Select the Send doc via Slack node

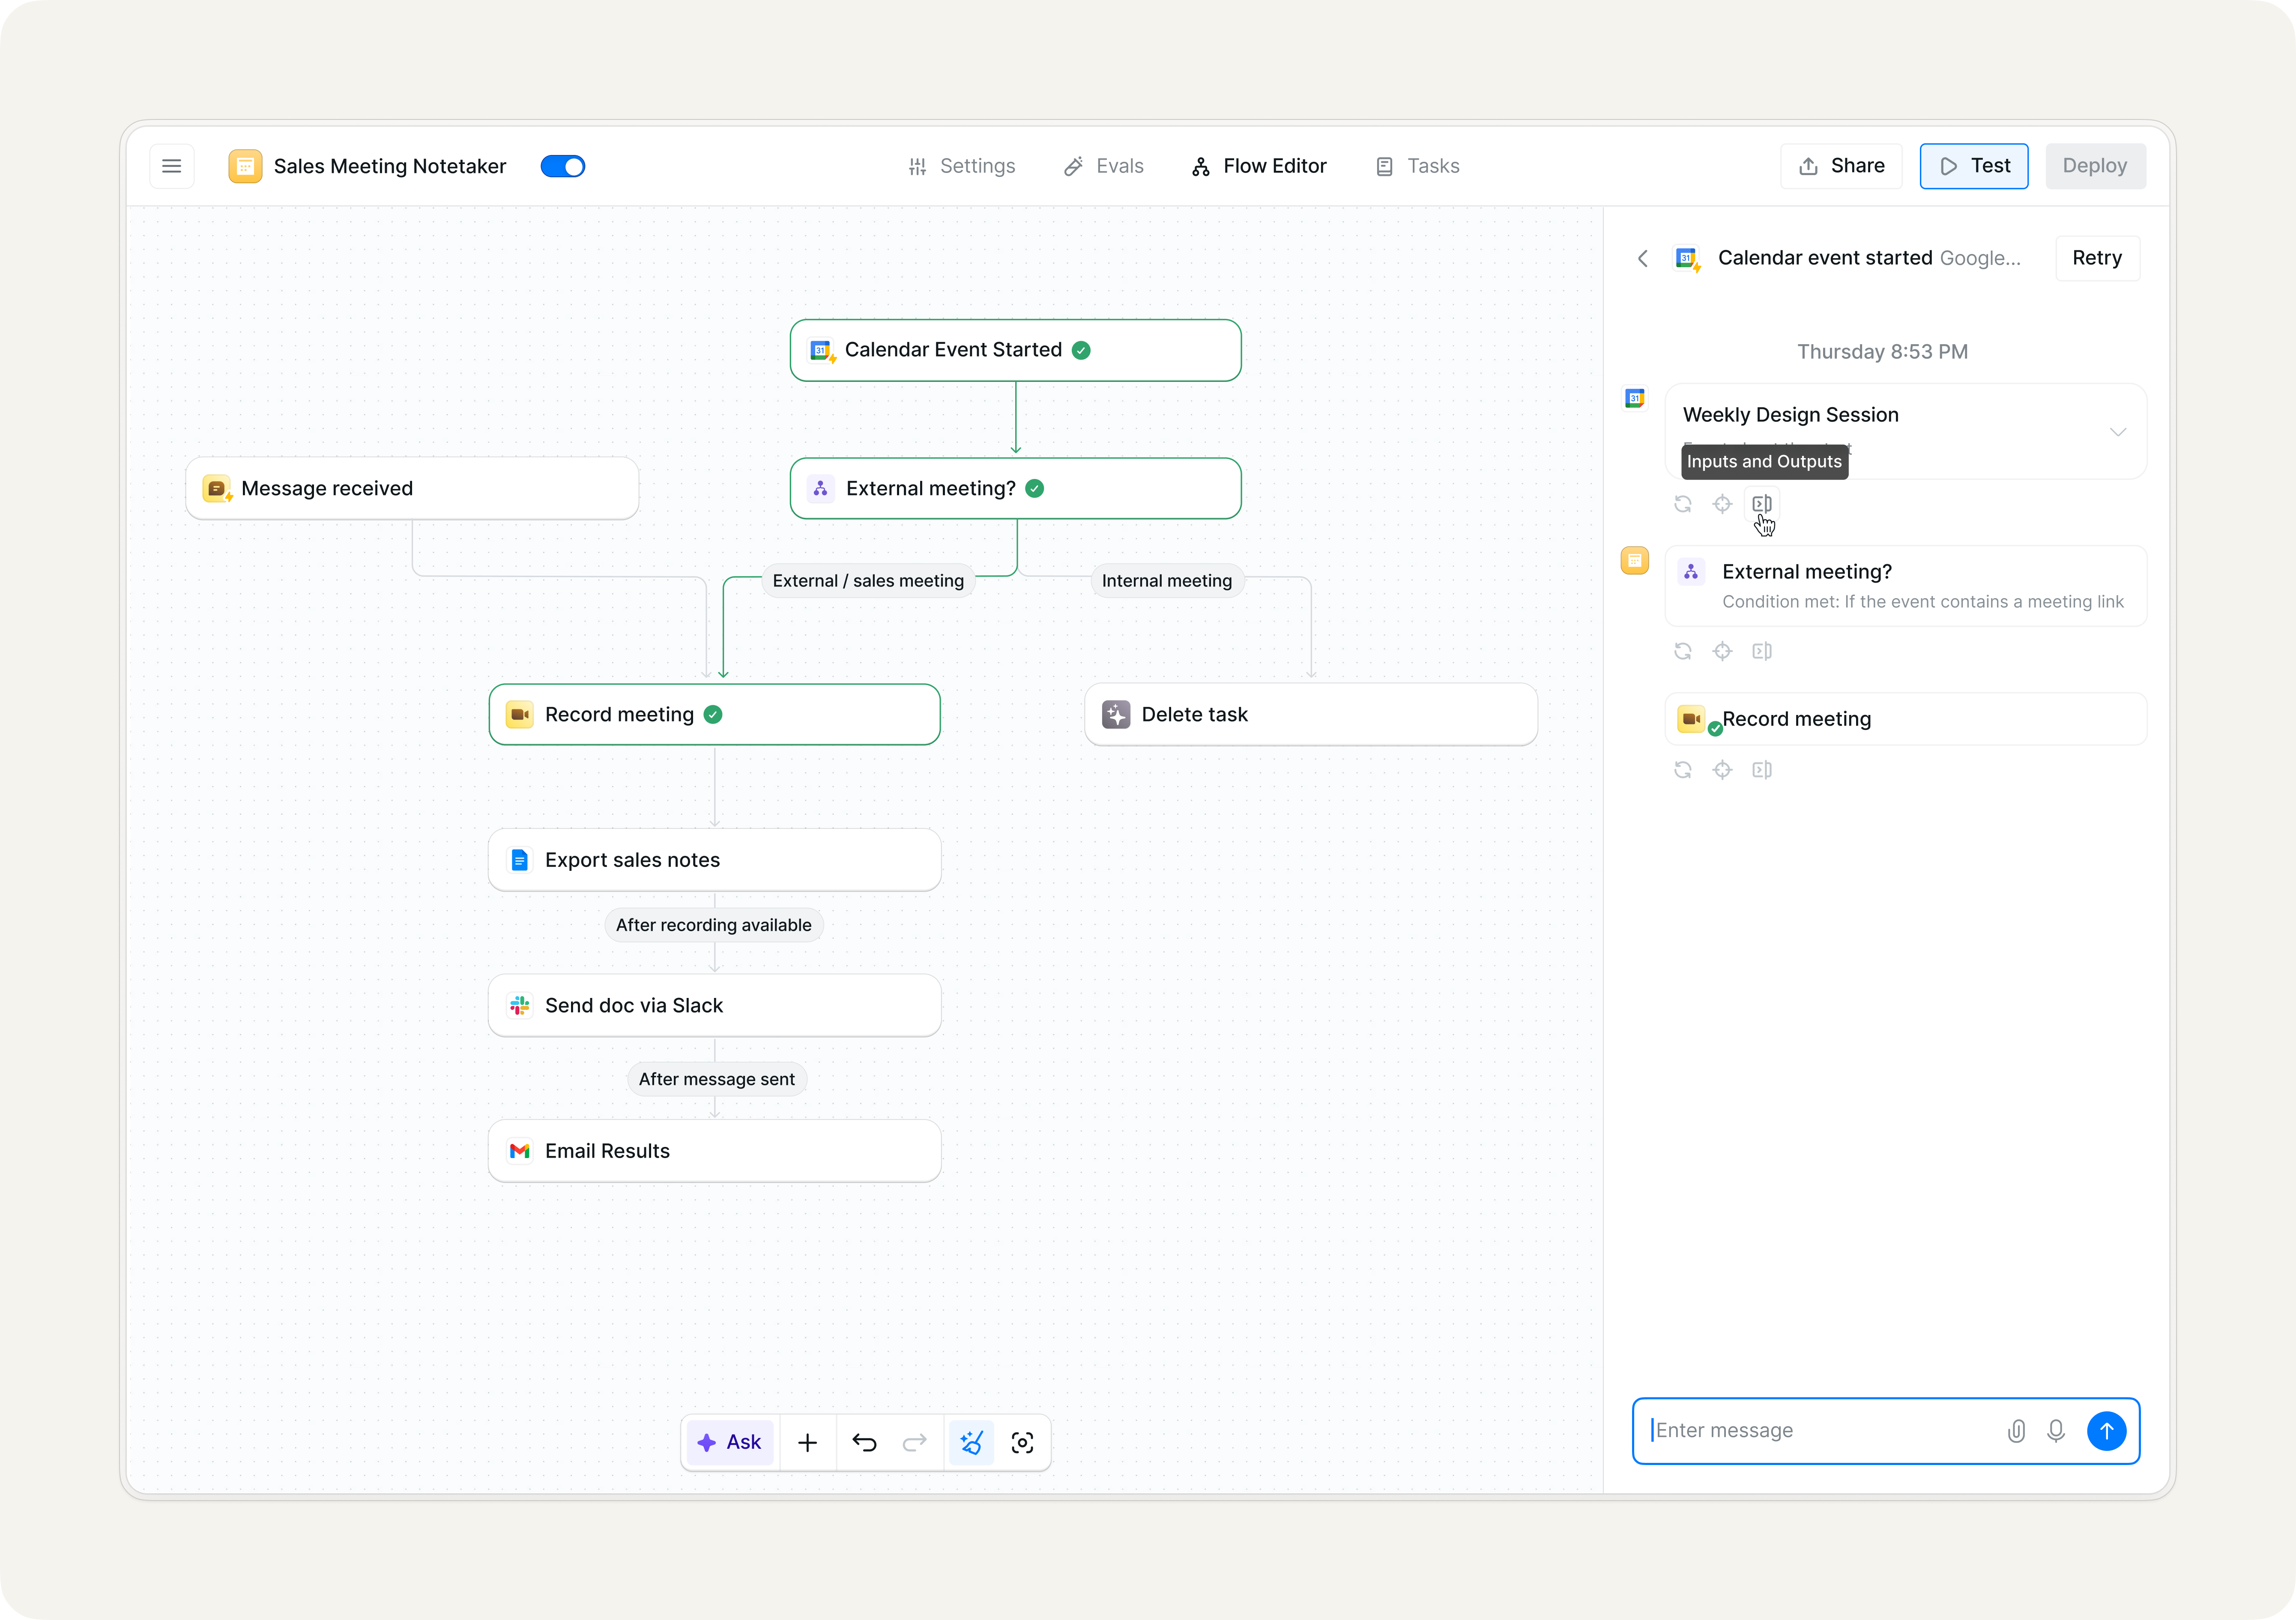[714, 1005]
